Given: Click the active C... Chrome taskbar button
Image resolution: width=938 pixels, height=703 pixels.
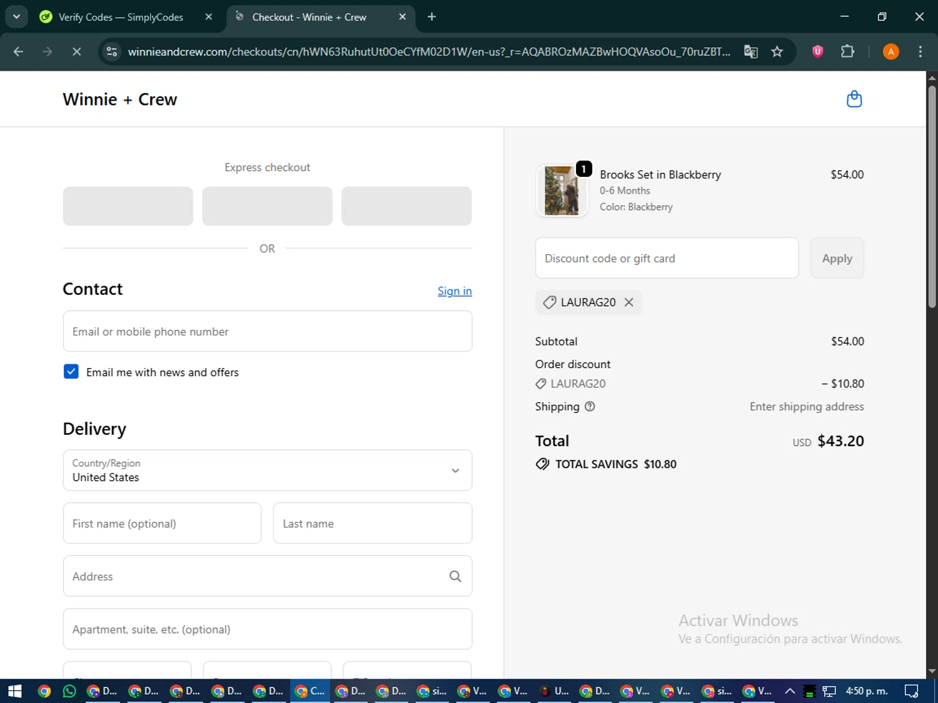Looking at the screenshot, I should (311, 691).
